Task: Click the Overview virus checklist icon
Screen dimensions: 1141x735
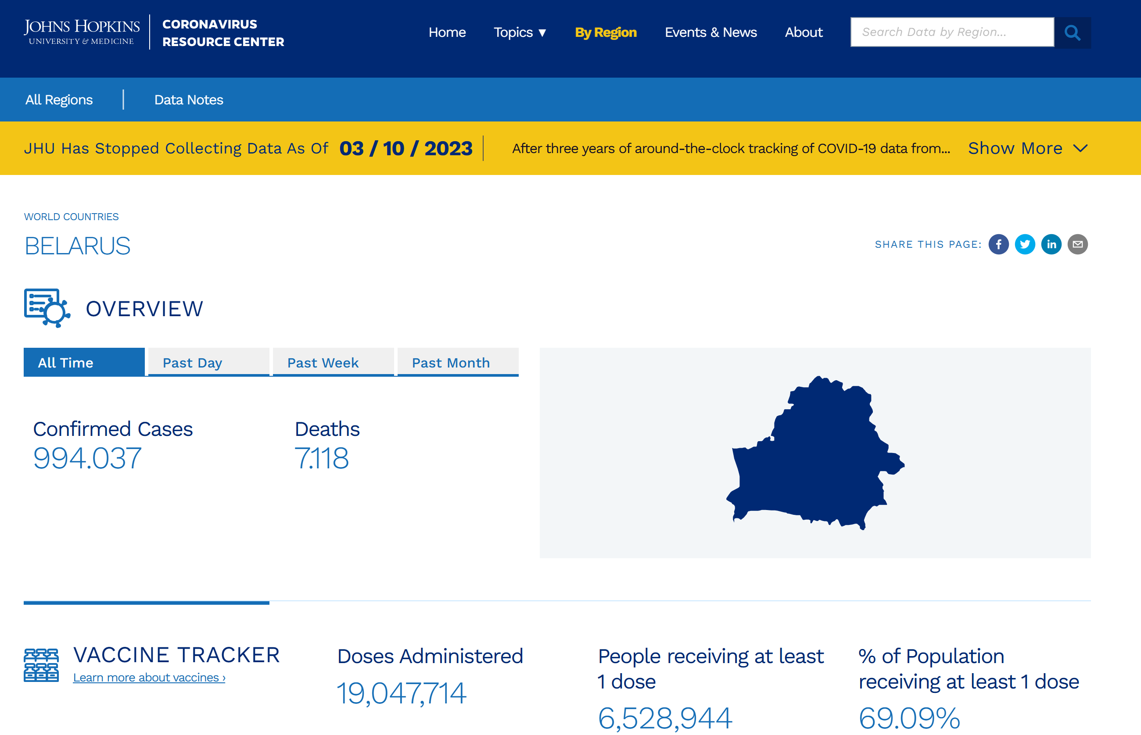Action: tap(47, 308)
